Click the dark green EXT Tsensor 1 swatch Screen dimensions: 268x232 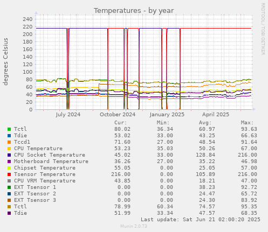click(9, 187)
